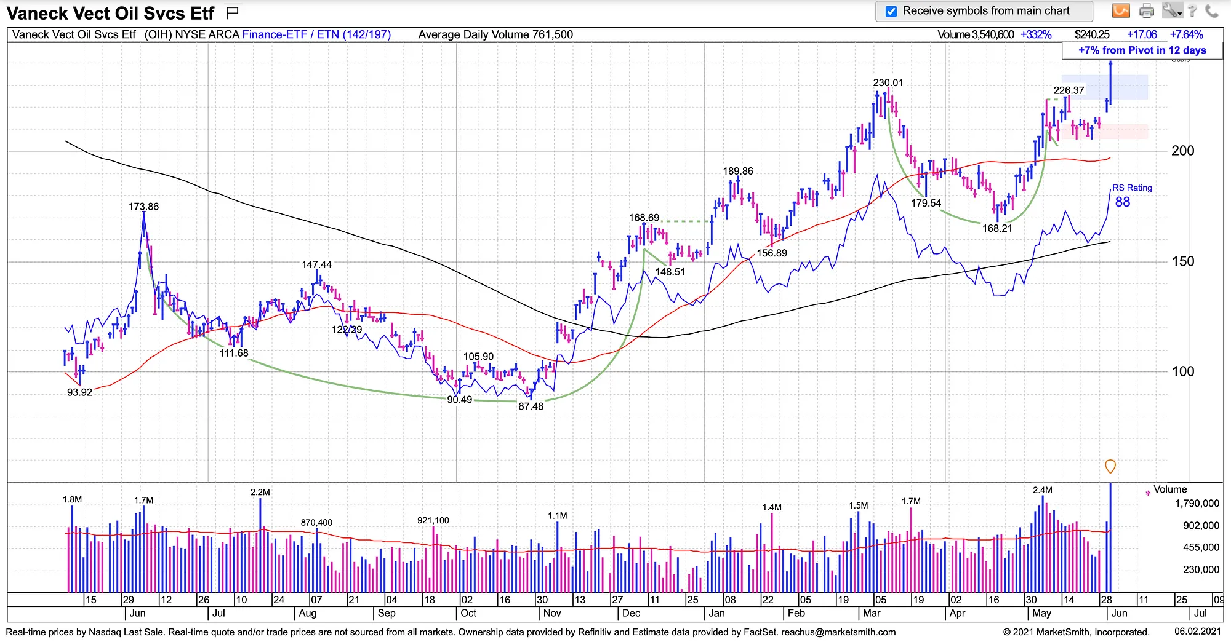Image resolution: width=1231 pixels, height=642 pixels.
Task: Click the pink asterisk beside Volume label
Action: coord(1148,494)
